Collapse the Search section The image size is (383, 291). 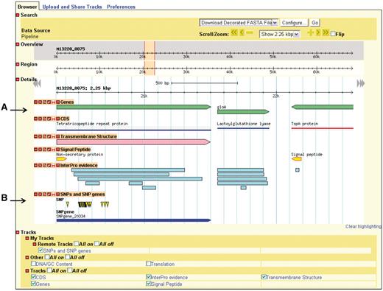tap(18, 15)
